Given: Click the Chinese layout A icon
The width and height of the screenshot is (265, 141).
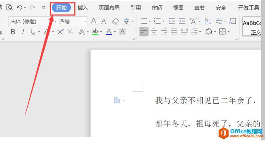Looking at the screenshot, I should (x=193, y=21).
